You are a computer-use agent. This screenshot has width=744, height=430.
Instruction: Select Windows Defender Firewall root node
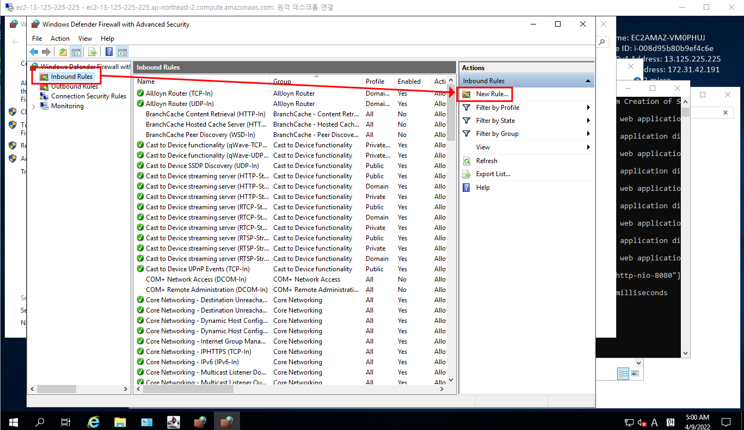tap(85, 66)
